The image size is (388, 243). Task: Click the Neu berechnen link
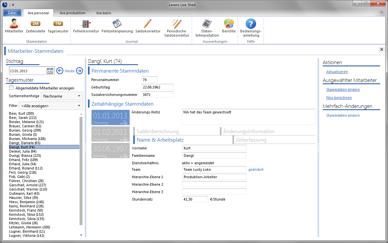coord(339,98)
